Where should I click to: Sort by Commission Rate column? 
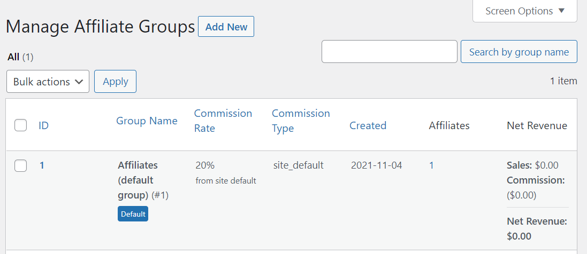pyautogui.click(x=223, y=121)
